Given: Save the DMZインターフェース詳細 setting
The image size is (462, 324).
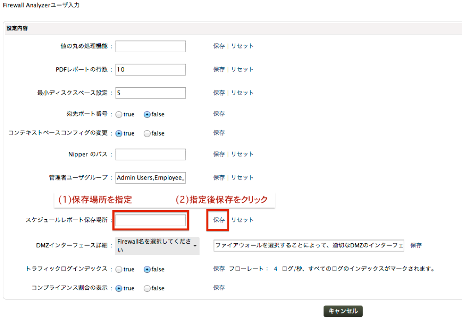Looking at the screenshot, I should click(x=416, y=245).
